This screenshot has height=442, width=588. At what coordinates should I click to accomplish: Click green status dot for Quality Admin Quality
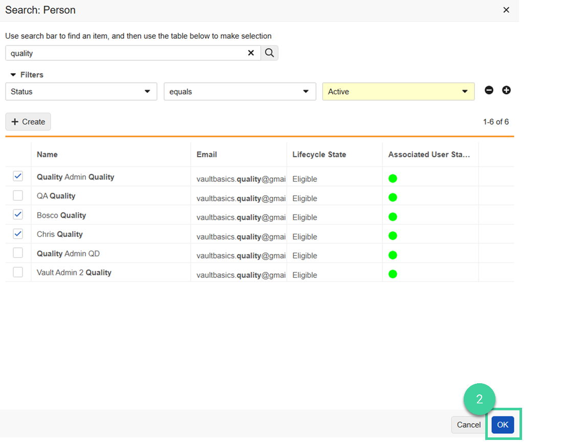click(393, 178)
